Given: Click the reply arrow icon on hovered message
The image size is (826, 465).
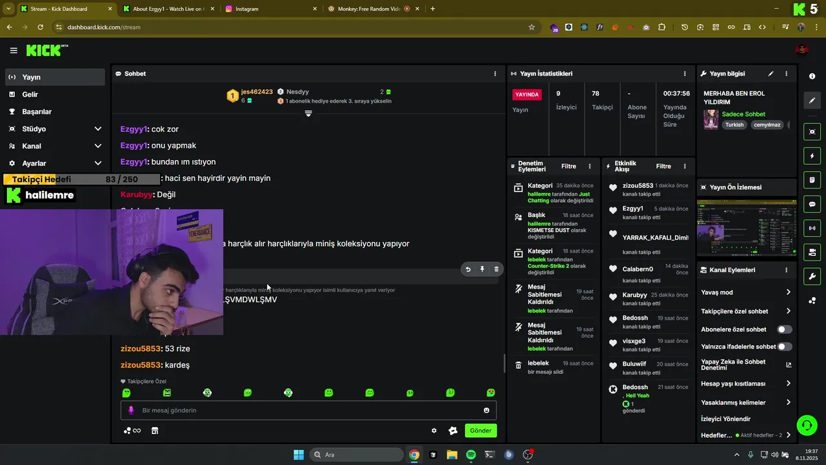Looking at the screenshot, I should [468, 269].
